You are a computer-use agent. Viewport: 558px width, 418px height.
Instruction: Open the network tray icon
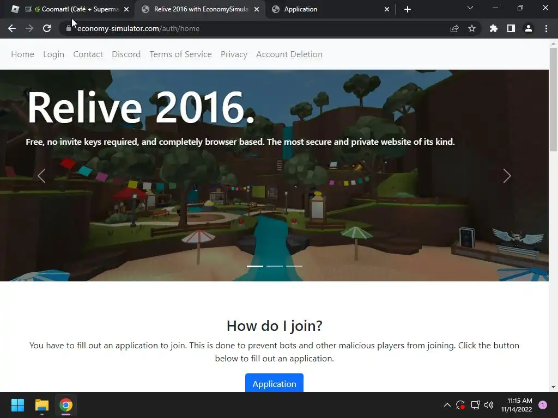pyautogui.click(x=475, y=405)
